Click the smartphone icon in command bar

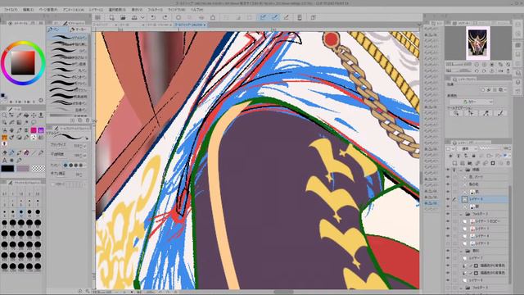coord(300,17)
